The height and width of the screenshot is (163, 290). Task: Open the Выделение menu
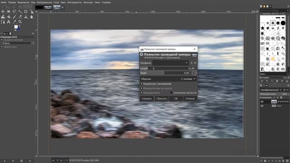tap(24, 2)
